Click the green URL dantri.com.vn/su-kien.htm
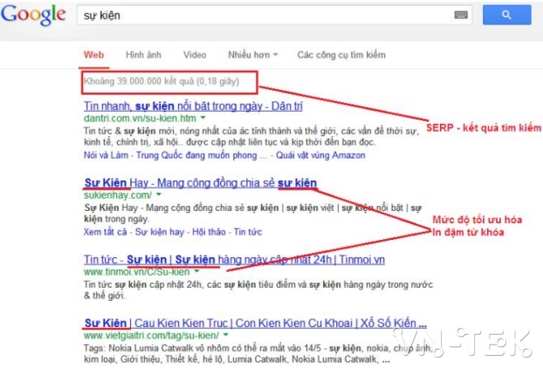 pyautogui.click(x=140, y=119)
